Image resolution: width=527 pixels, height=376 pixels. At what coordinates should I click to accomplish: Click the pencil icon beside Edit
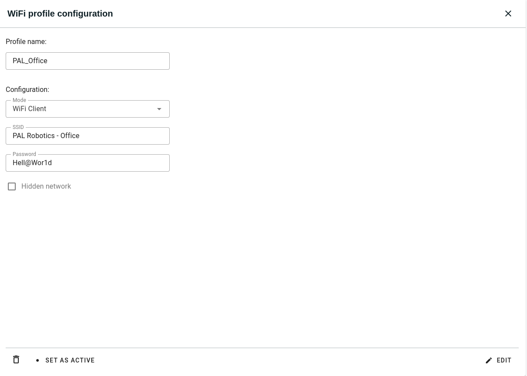(489, 360)
